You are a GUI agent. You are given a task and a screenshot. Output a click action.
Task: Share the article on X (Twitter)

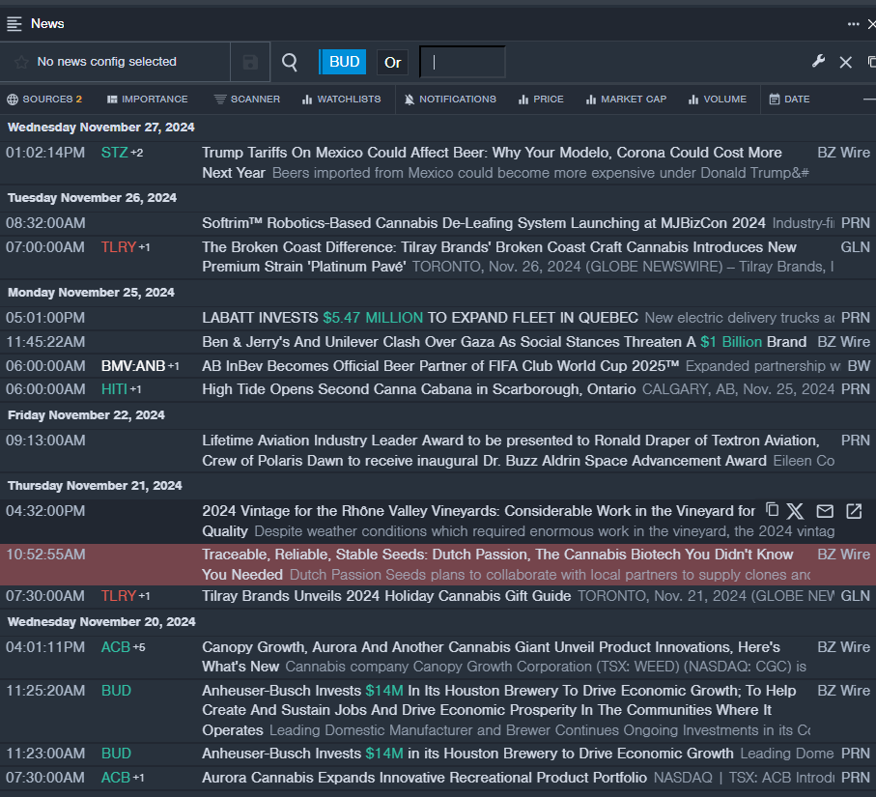point(795,511)
